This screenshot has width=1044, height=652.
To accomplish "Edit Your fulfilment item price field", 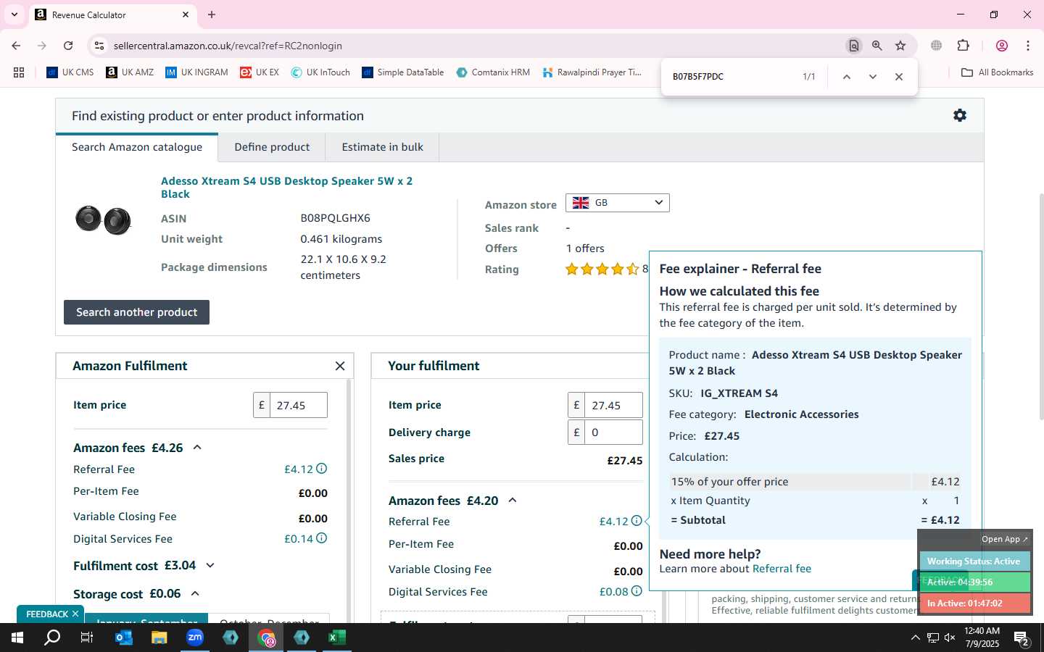I will [613, 406].
